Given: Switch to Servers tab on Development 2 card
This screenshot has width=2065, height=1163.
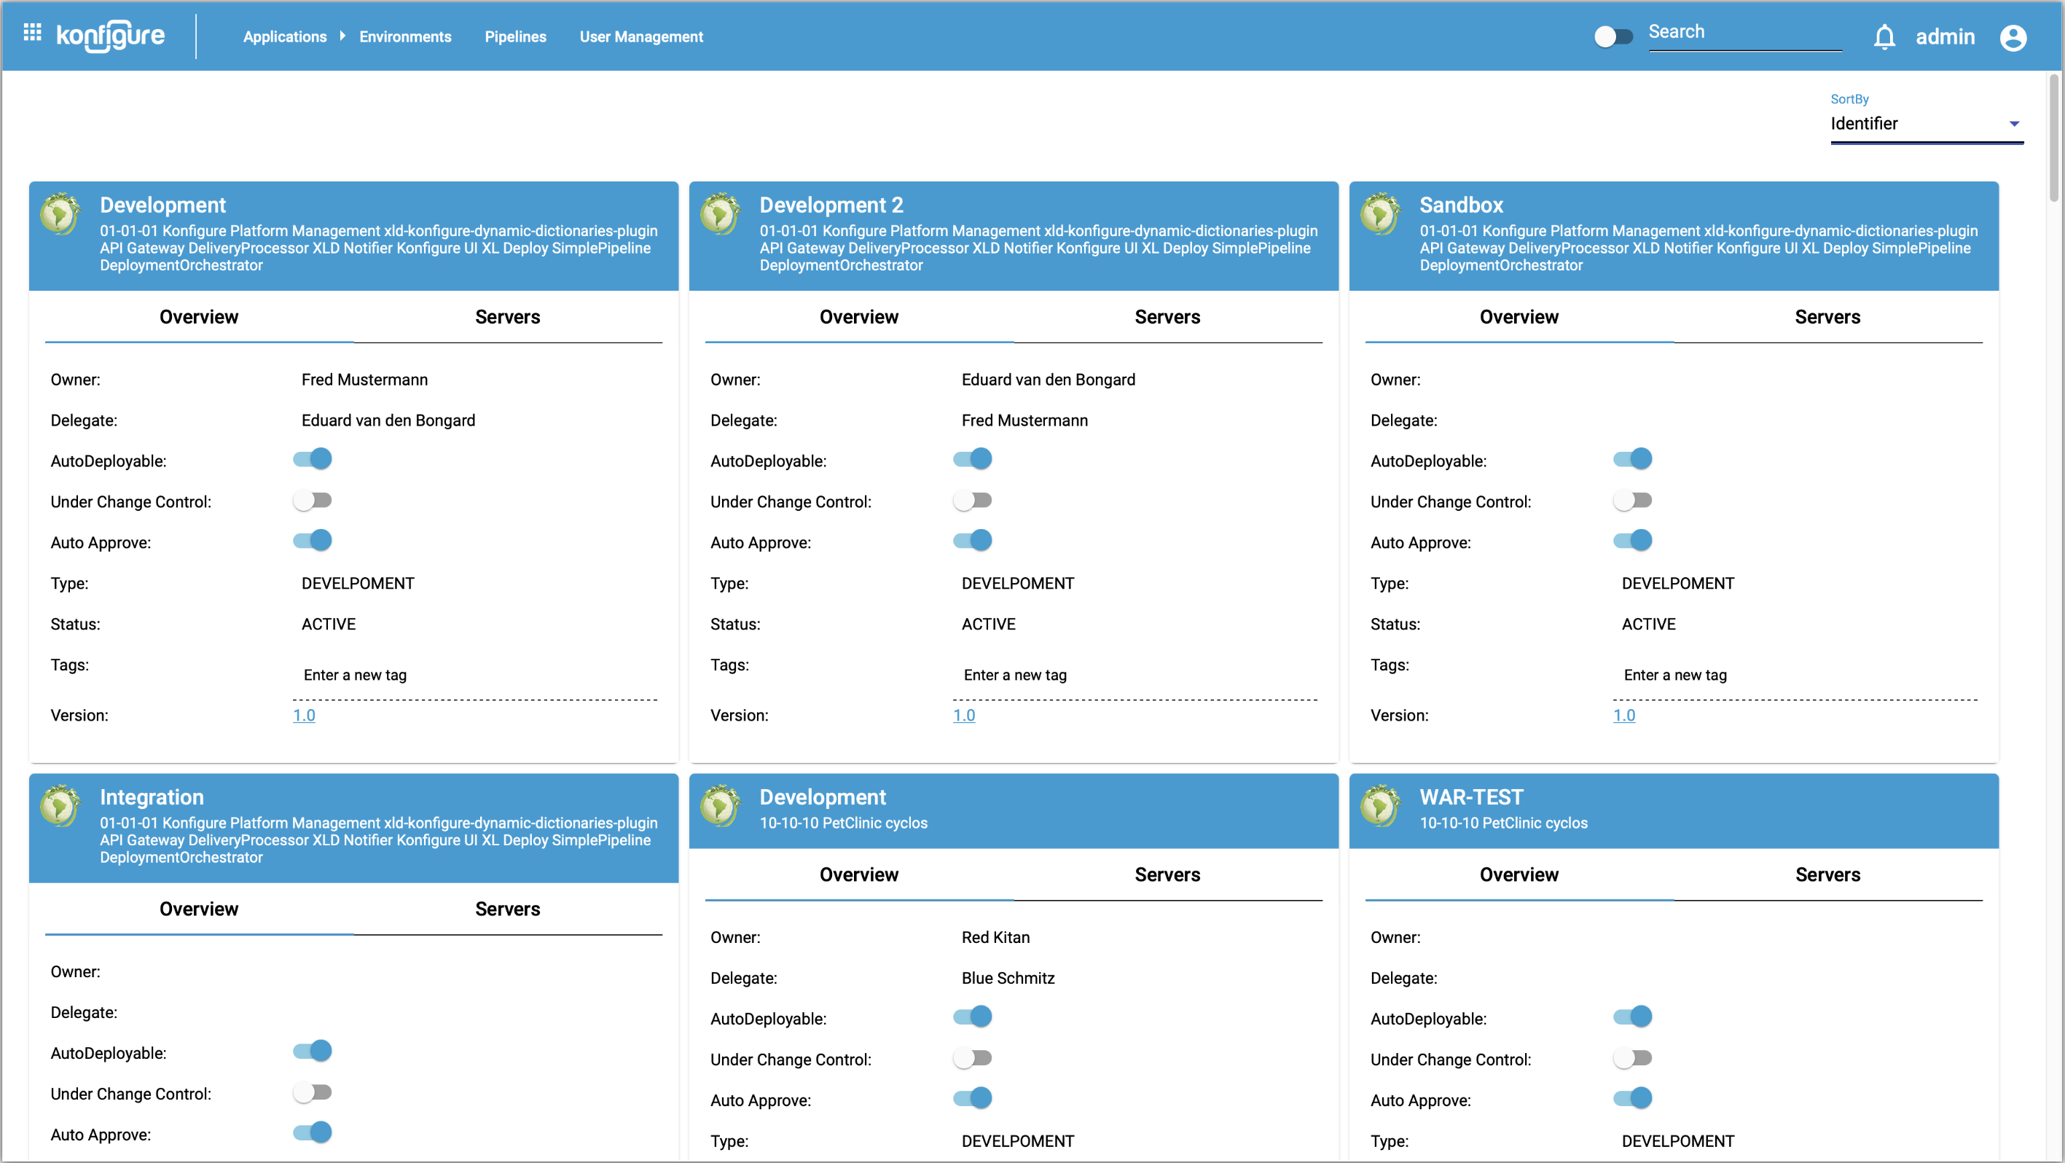Looking at the screenshot, I should click(1167, 318).
